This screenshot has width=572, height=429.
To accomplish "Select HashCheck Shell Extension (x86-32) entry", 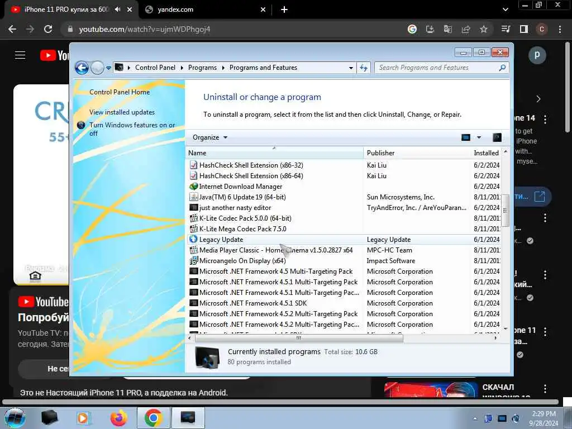I will coord(251,165).
